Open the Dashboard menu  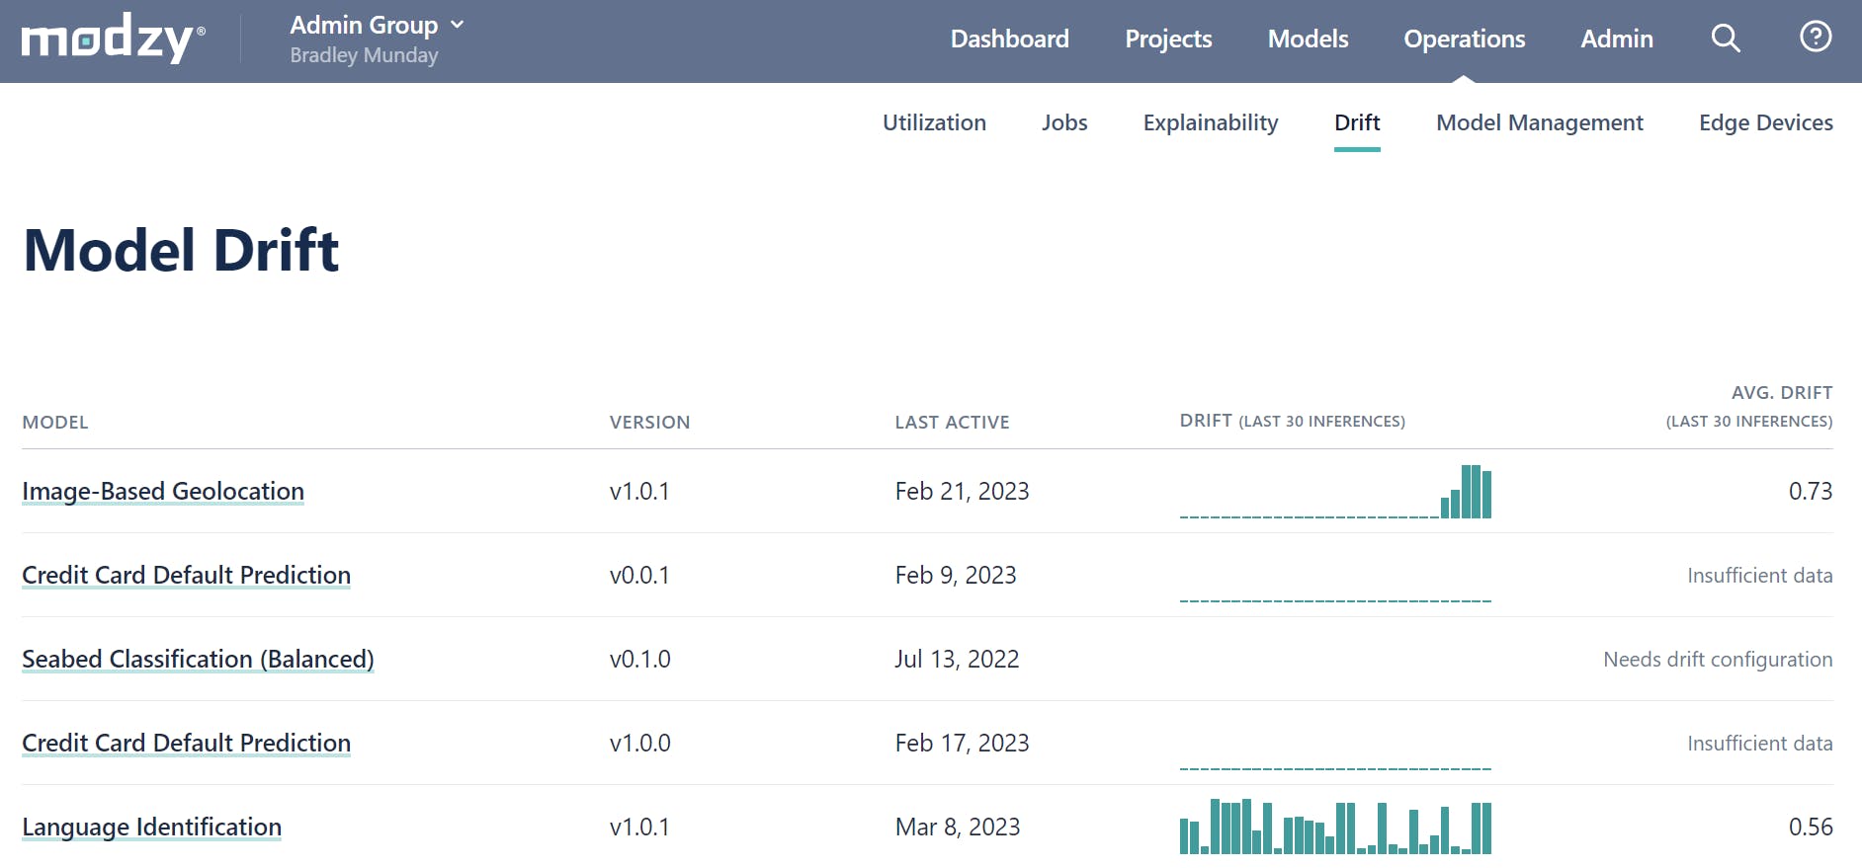(x=1009, y=39)
